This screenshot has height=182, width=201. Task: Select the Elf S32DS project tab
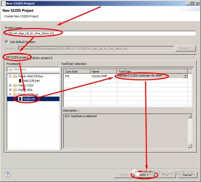[17, 58]
